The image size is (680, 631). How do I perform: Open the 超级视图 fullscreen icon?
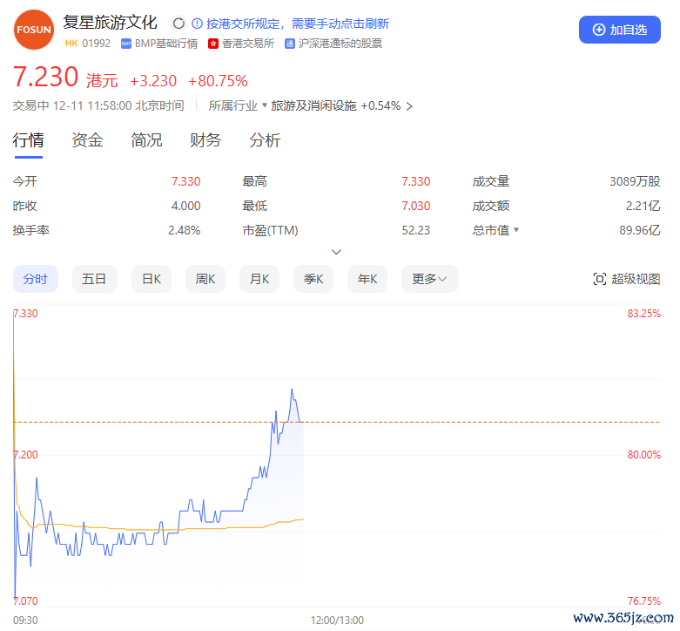click(x=599, y=279)
